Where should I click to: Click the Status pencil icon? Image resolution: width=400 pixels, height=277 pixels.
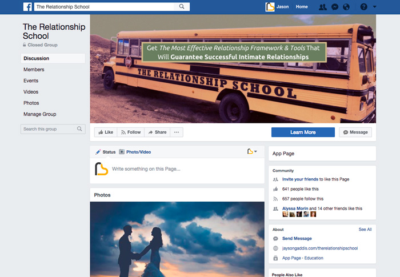pyautogui.click(x=98, y=152)
